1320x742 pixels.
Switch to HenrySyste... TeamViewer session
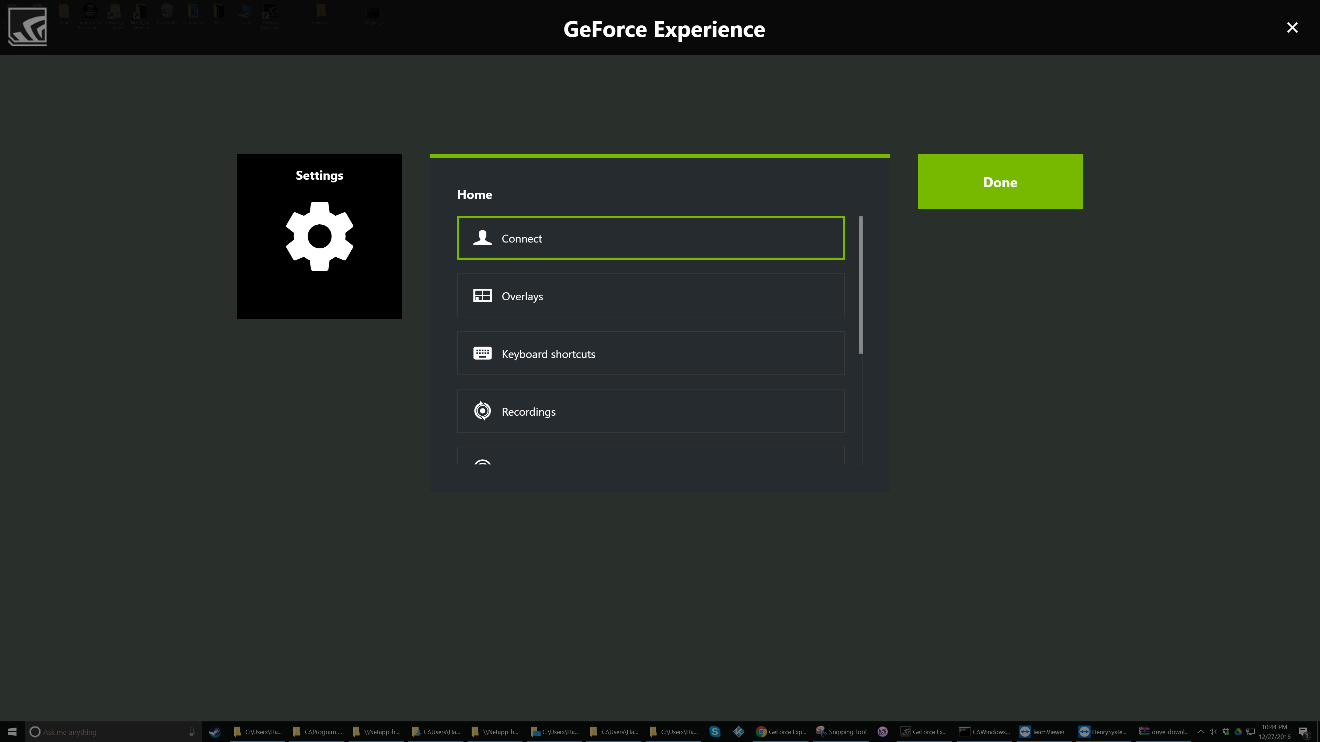pyautogui.click(x=1103, y=732)
